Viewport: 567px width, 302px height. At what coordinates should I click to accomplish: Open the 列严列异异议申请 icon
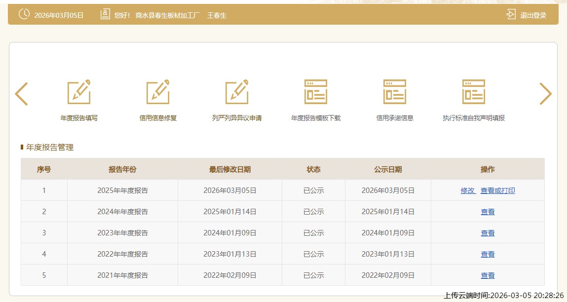click(x=237, y=92)
